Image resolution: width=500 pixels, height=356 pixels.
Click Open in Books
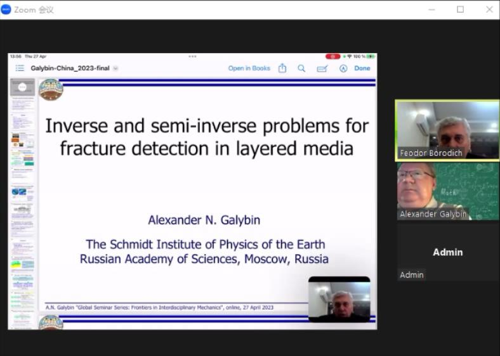pyautogui.click(x=249, y=68)
